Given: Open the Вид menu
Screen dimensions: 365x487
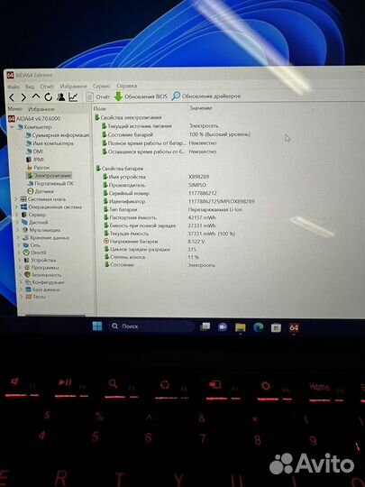Looking at the screenshot, I should 30,87.
